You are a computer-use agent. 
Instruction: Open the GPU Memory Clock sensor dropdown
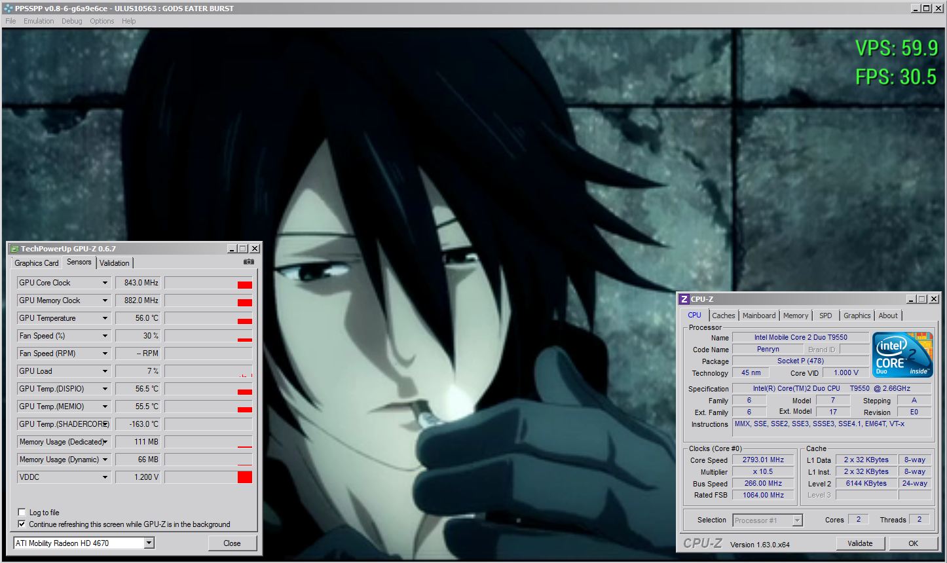click(104, 300)
